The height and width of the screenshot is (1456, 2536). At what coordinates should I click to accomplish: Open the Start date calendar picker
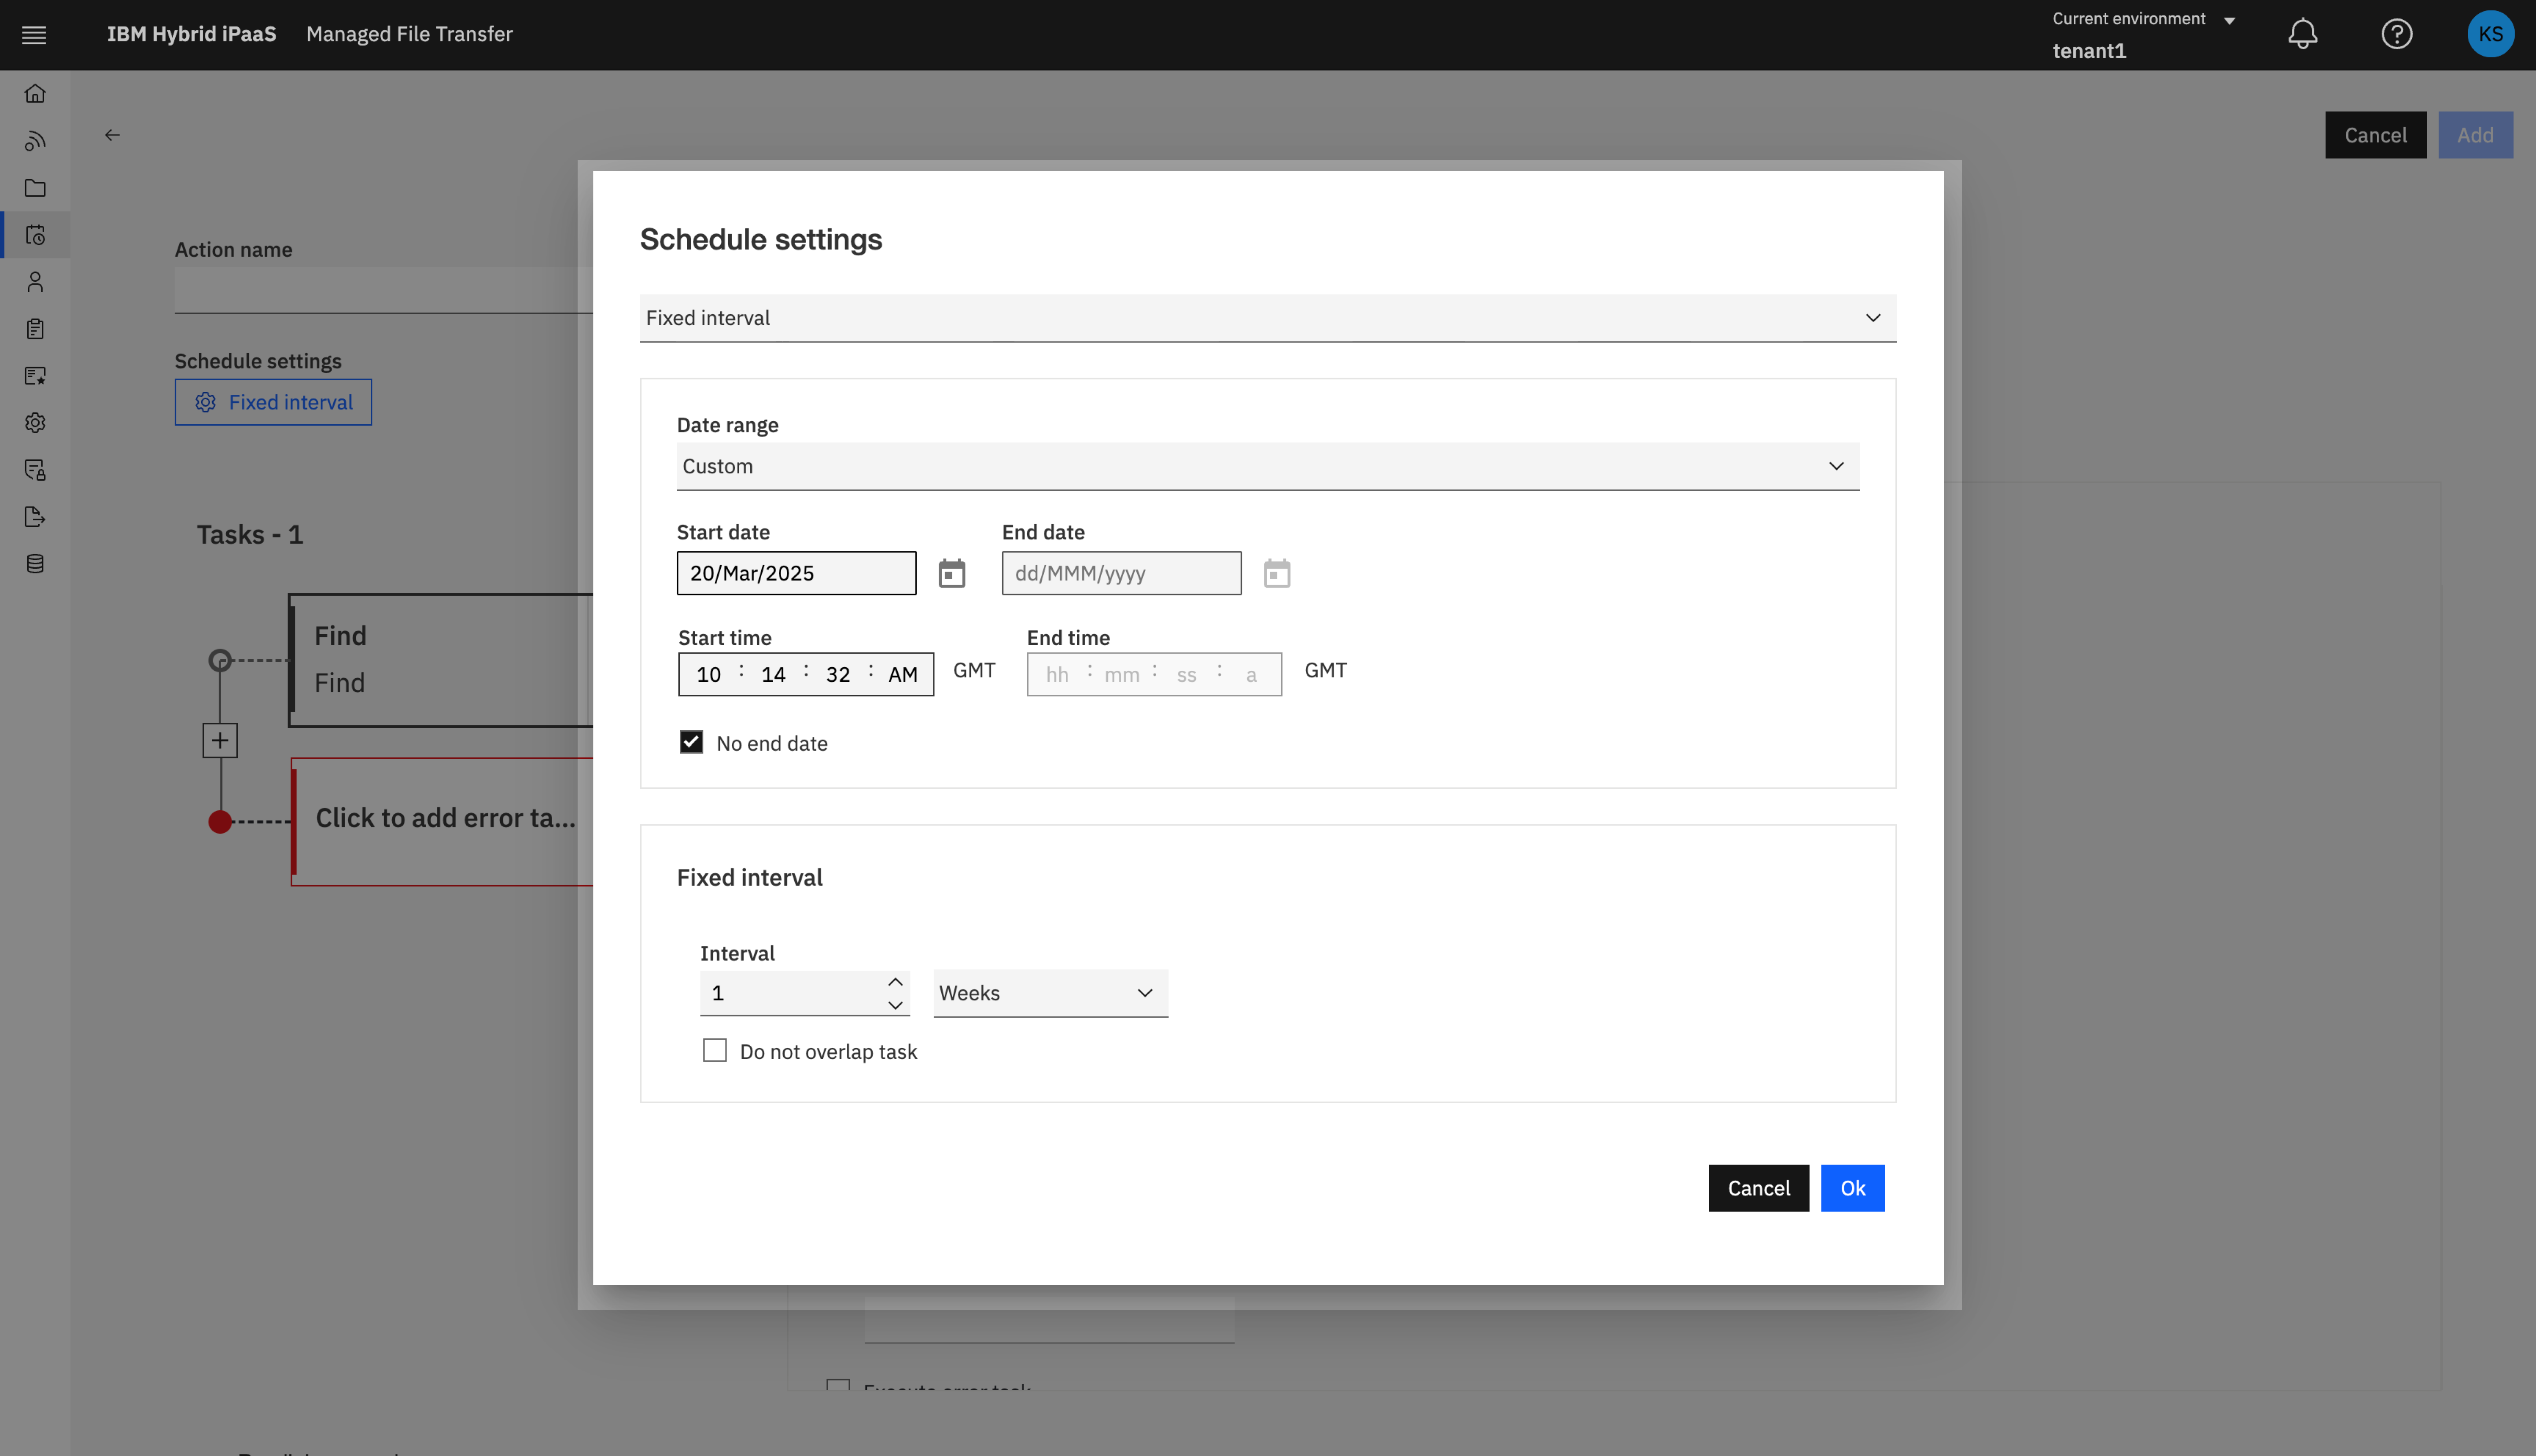[951, 574]
